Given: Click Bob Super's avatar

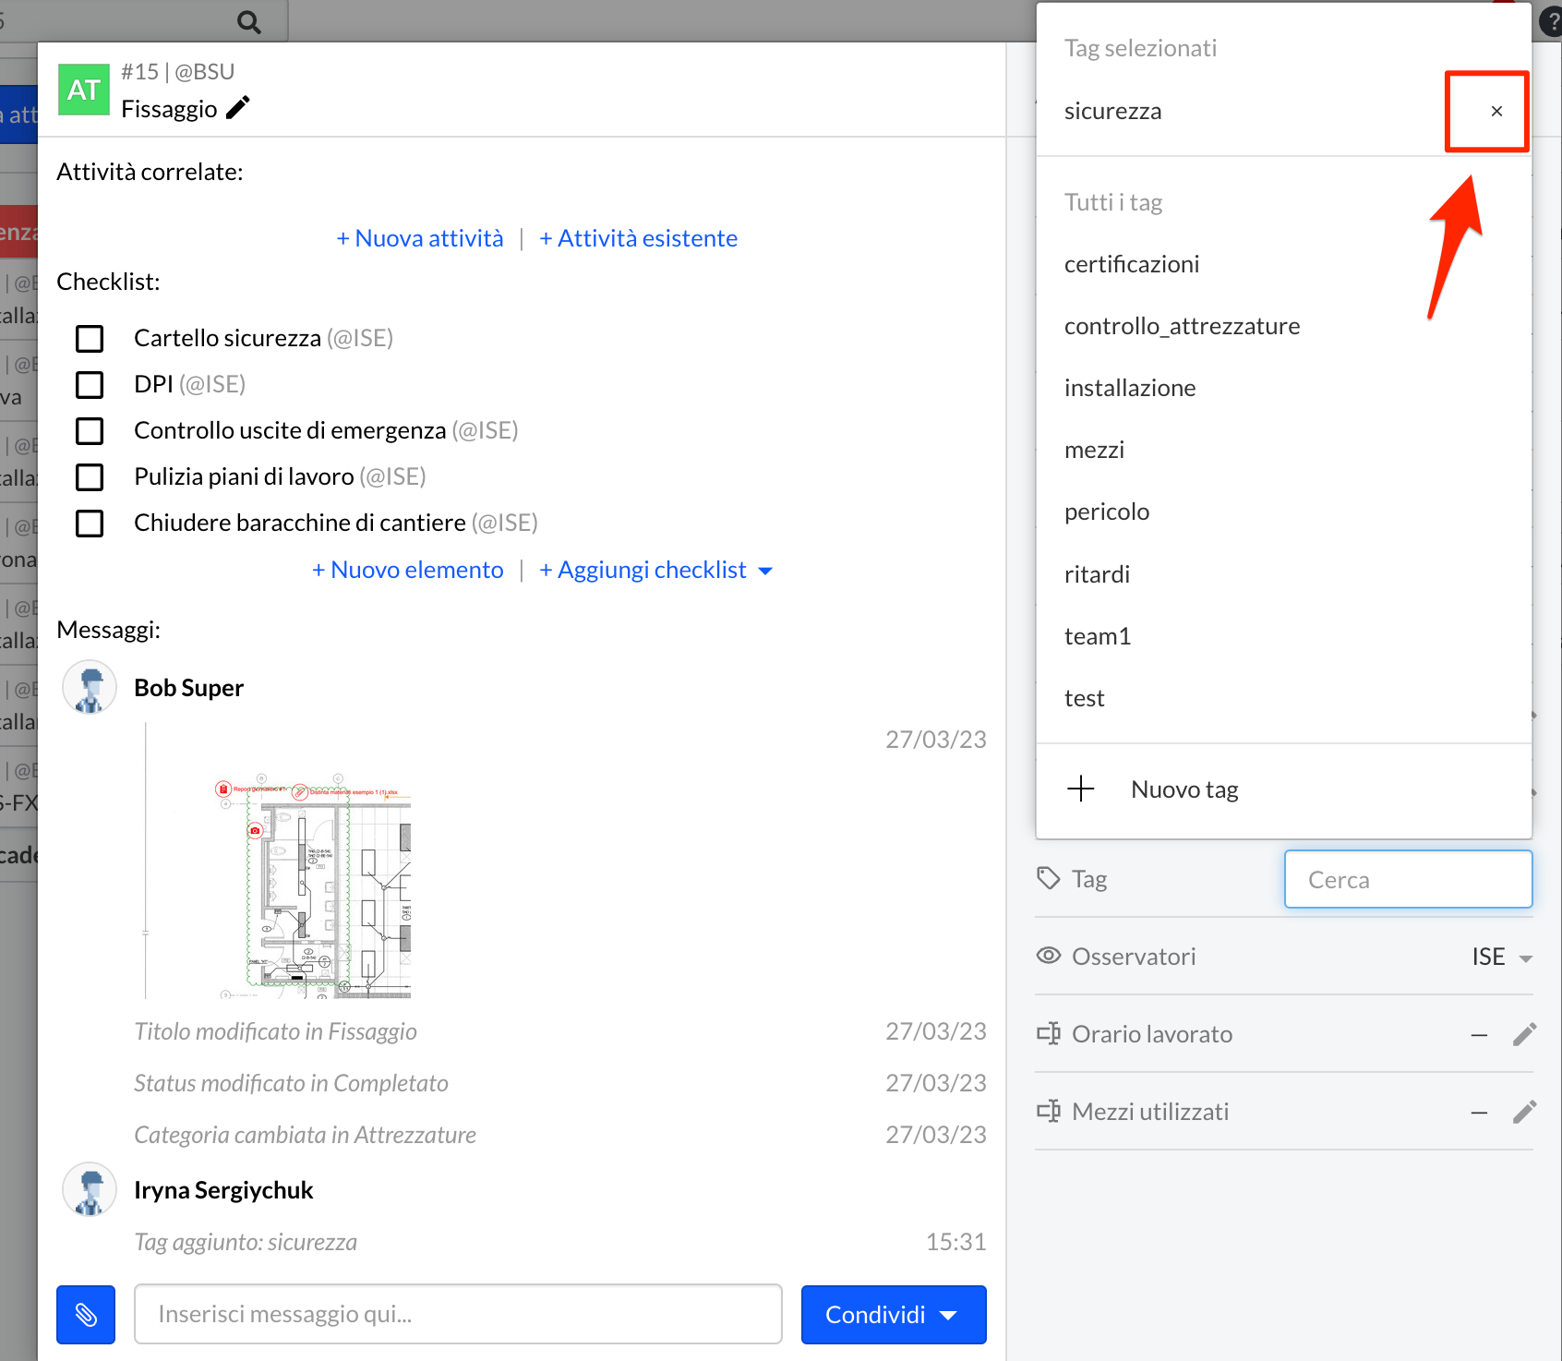Looking at the screenshot, I should pyautogui.click(x=90, y=688).
